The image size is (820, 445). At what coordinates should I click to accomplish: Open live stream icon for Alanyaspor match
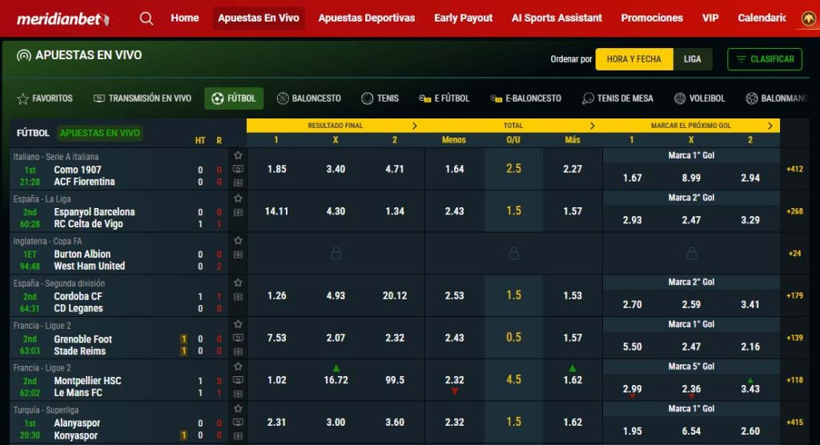(x=238, y=422)
